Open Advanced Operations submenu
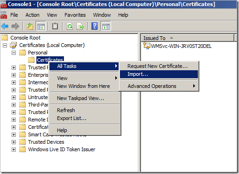Image resolution: width=239 pixels, height=174 pixels. pyautogui.click(x=159, y=86)
